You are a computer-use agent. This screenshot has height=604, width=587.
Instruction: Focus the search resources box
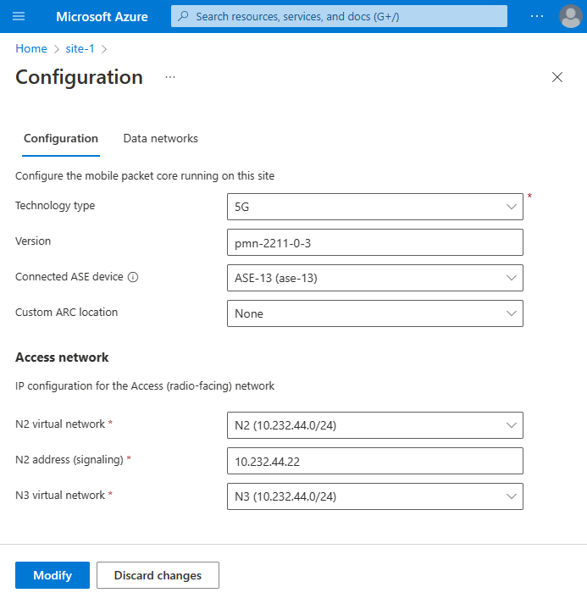[x=339, y=16]
